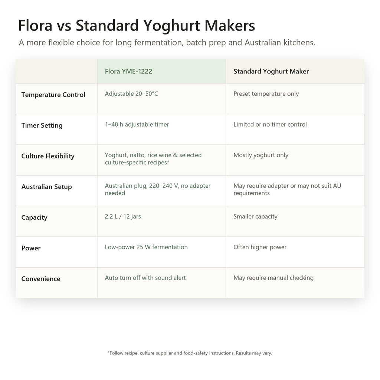Click the Convenience row label

click(41, 279)
